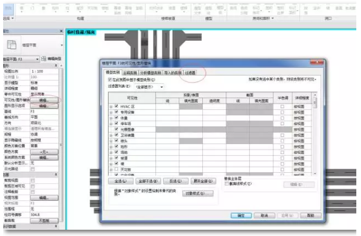Screen dimensions: 361x236
Task: Open the type selector dropdown beside 楼层平面
Action: pos(62,45)
